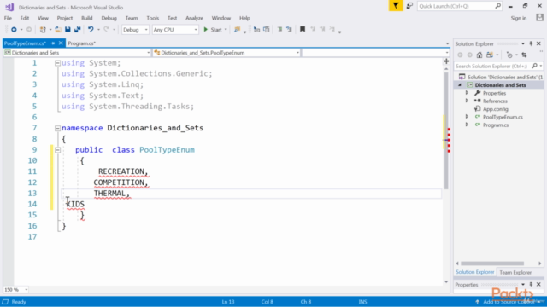Screen dimensions: 547x307
Task: Click the Save All icon
Action: coord(77,30)
